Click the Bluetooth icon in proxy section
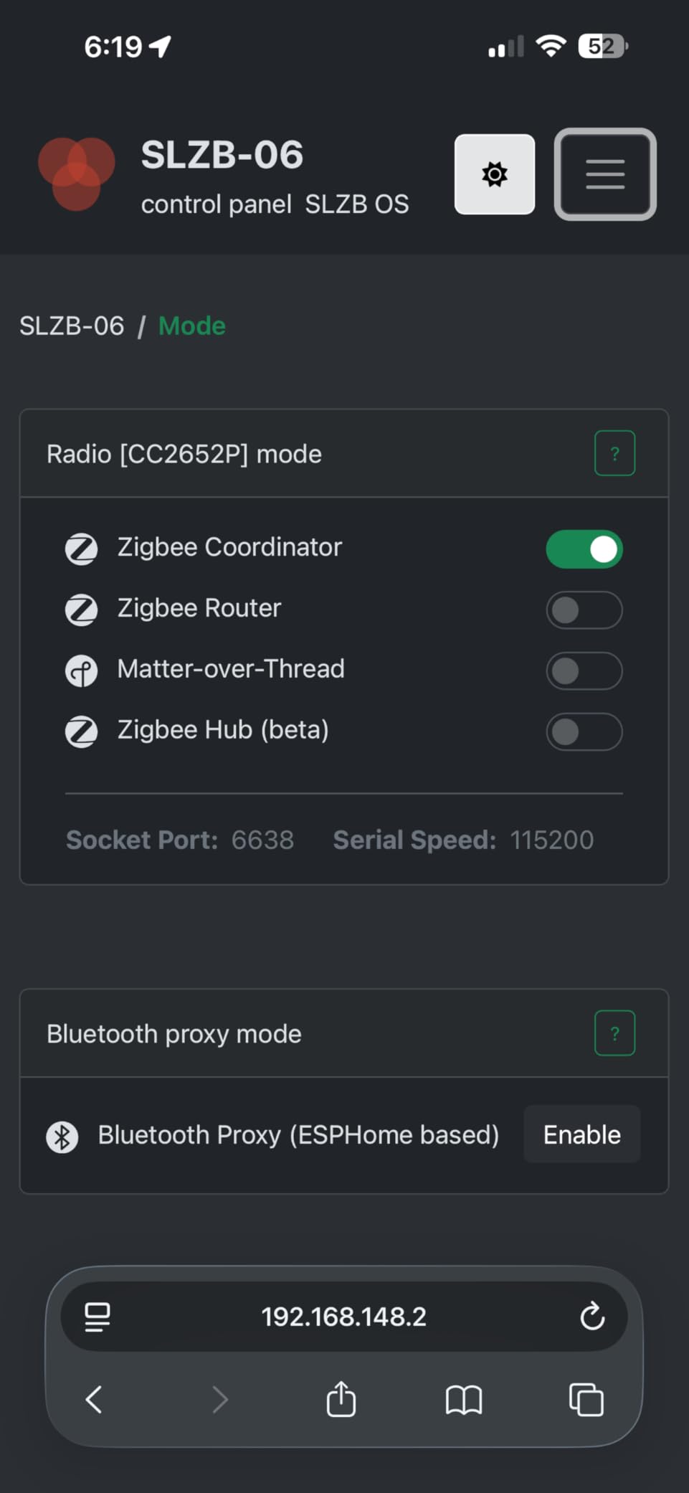This screenshot has height=1493, width=689. click(x=62, y=1136)
